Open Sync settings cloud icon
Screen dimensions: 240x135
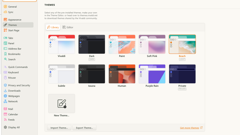(5, 12)
